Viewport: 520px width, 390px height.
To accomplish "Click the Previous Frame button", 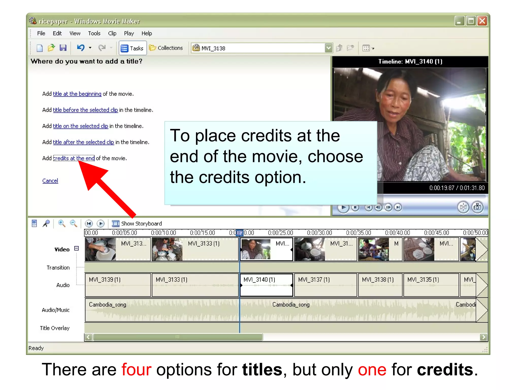I will pyautogui.click(x=378, y=208).
